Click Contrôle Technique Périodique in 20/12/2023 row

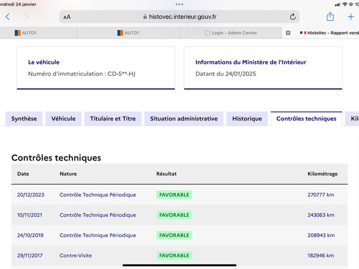[98, 195]
